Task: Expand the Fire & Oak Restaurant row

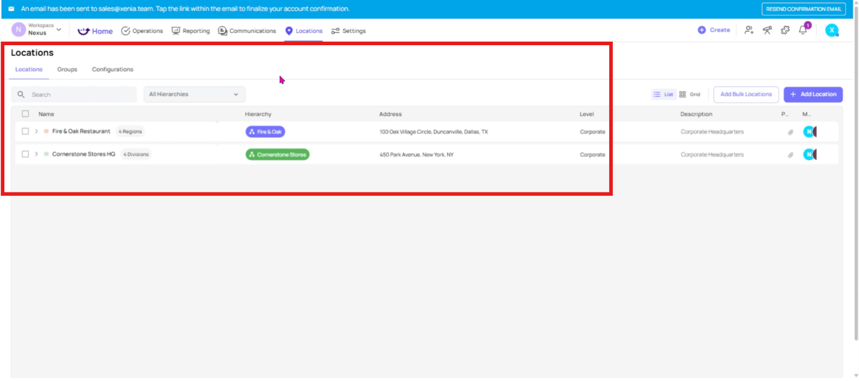Action: (x=37, y=131)
